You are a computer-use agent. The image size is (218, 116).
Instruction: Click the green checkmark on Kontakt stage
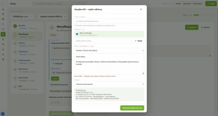(15, 26)
